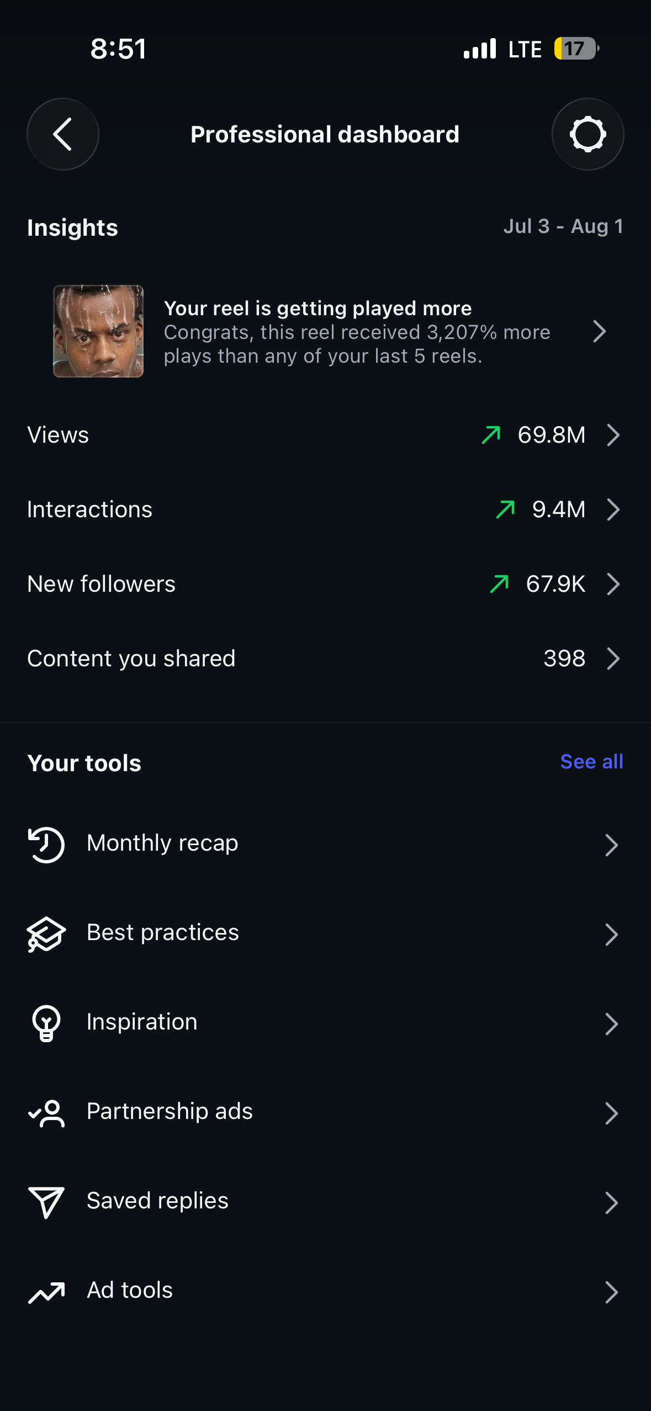This screenshot has height=1411, width=651.
Task: Expand Interactions using its chevron arrow
Action: 613,510
